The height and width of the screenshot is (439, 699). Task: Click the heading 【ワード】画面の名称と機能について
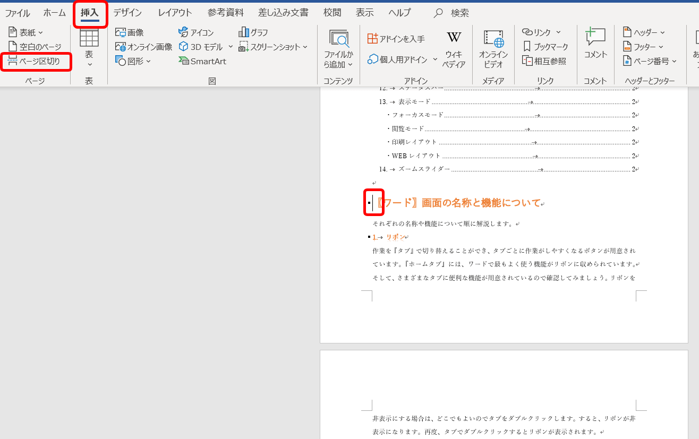click(458, 203)
